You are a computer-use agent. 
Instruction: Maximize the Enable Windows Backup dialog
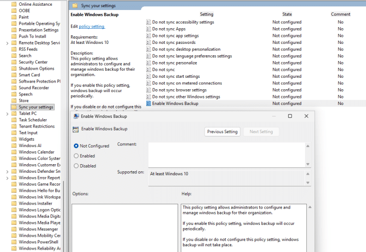pyautogui.click(x=290, y=116)
